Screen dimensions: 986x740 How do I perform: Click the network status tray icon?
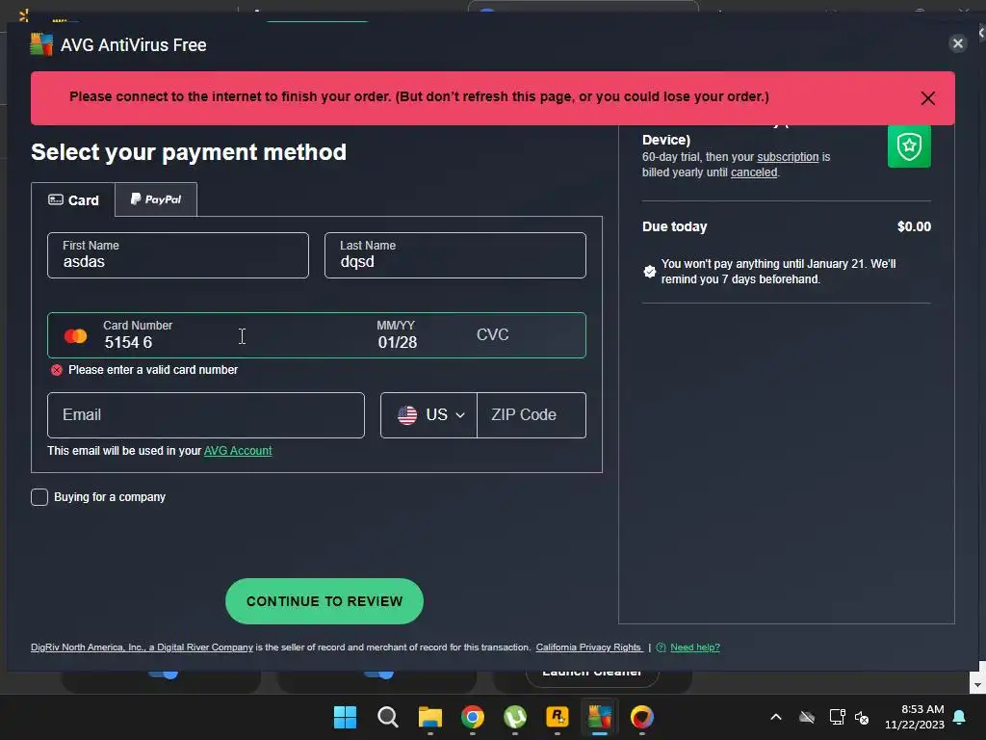[x=837, y=717]
